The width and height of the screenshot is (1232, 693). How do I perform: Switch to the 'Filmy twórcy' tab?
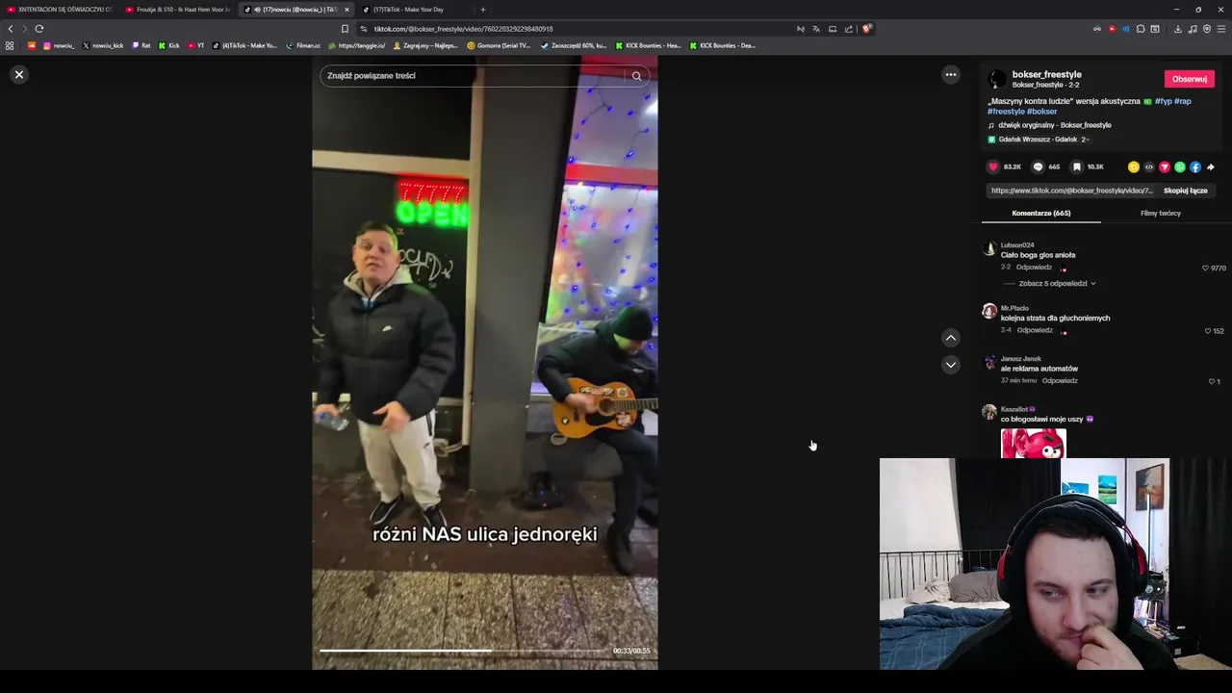(1160, 213)
